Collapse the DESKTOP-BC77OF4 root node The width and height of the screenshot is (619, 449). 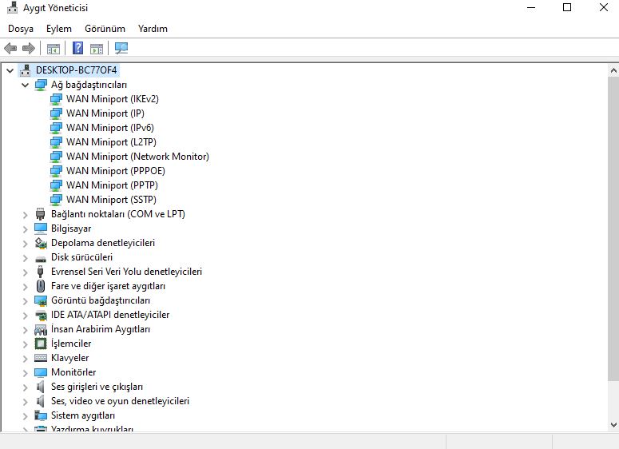click(x=10, y=70)
